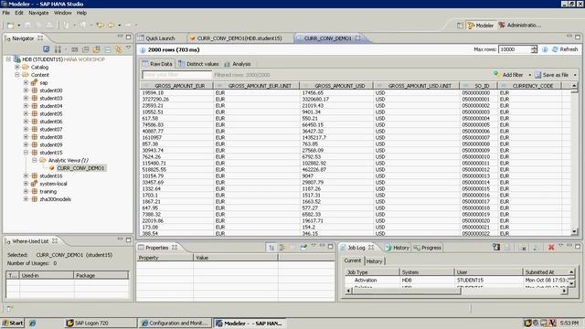
Task: Click the Refresh button
Action: click(565, 49)
